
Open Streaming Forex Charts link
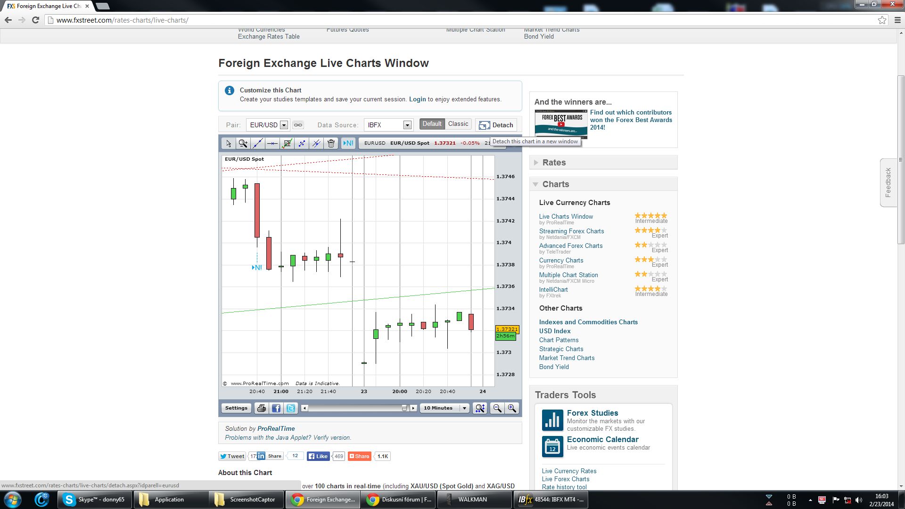pyautogui.click(x=571, y=231)
